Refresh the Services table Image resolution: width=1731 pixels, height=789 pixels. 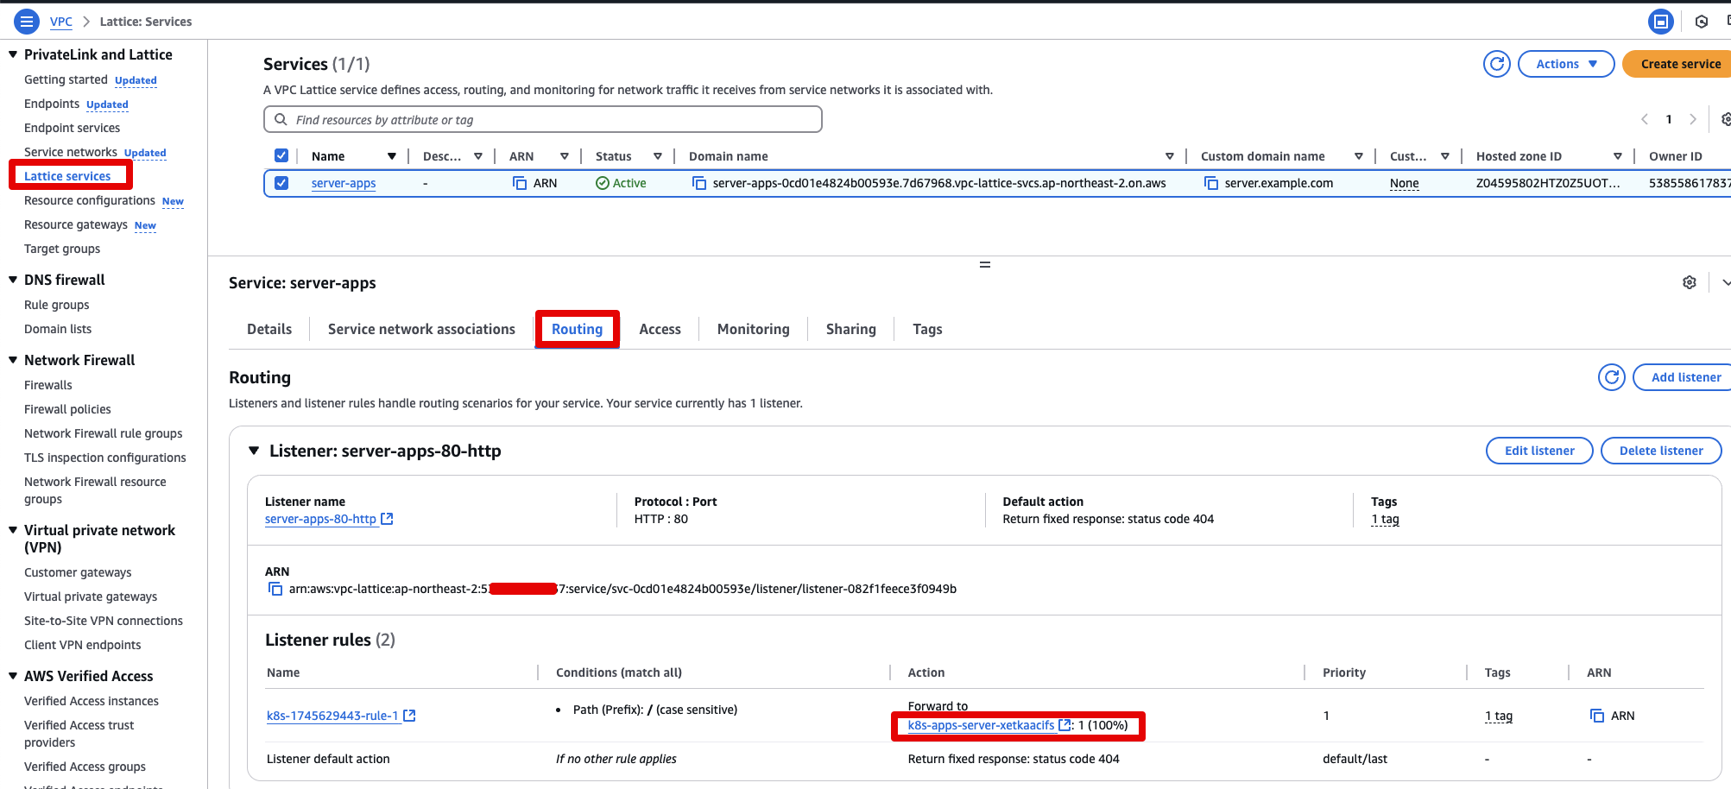pyautogui.click(x=1497, y=64)
